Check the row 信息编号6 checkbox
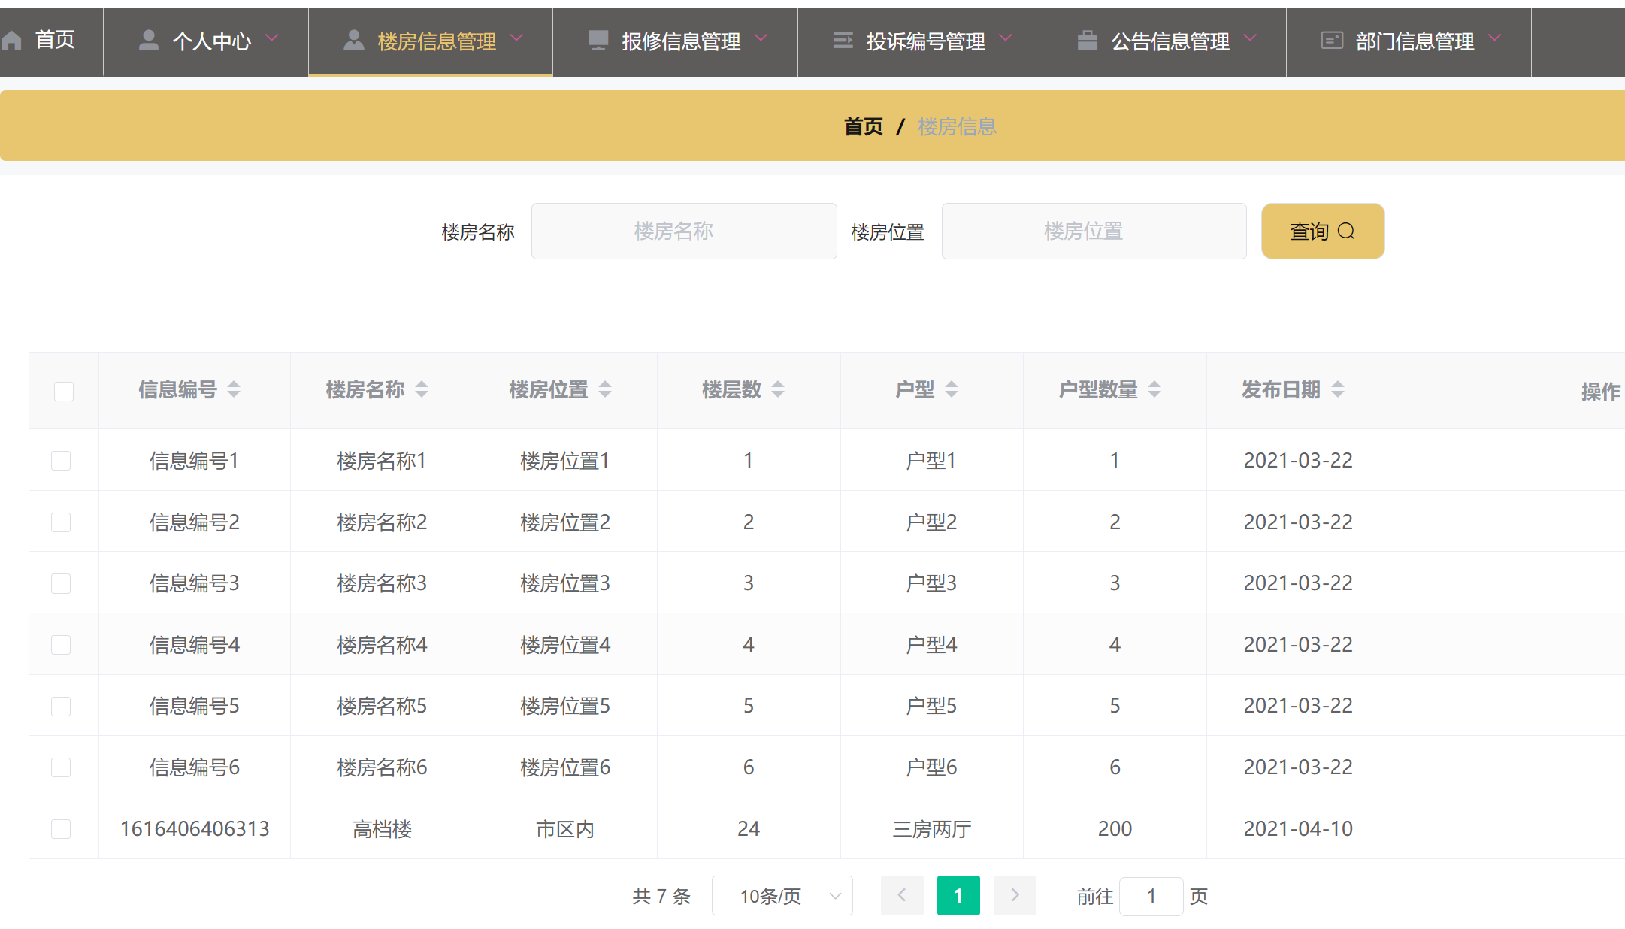This screenshot has width=1625, height=929. click(x=61, y=767)
